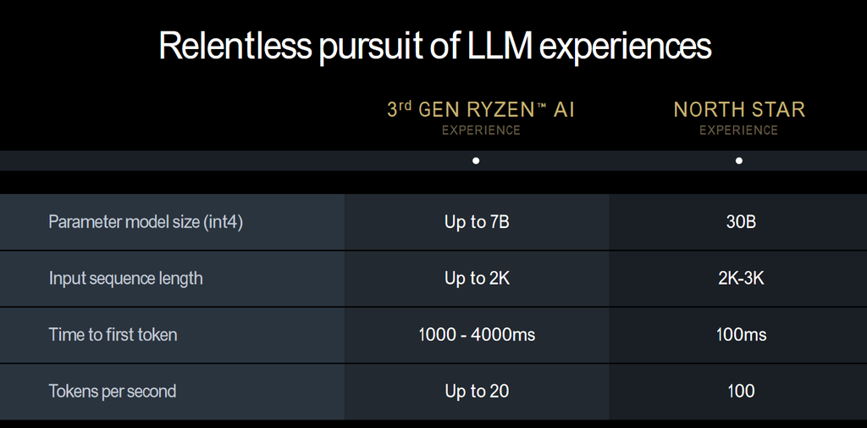Click the dot under 3rd Gen Ryzen AI
Image resolution: width=867 pixels, height=428 pixels.
pyautogui.click(x=476, y=160)
